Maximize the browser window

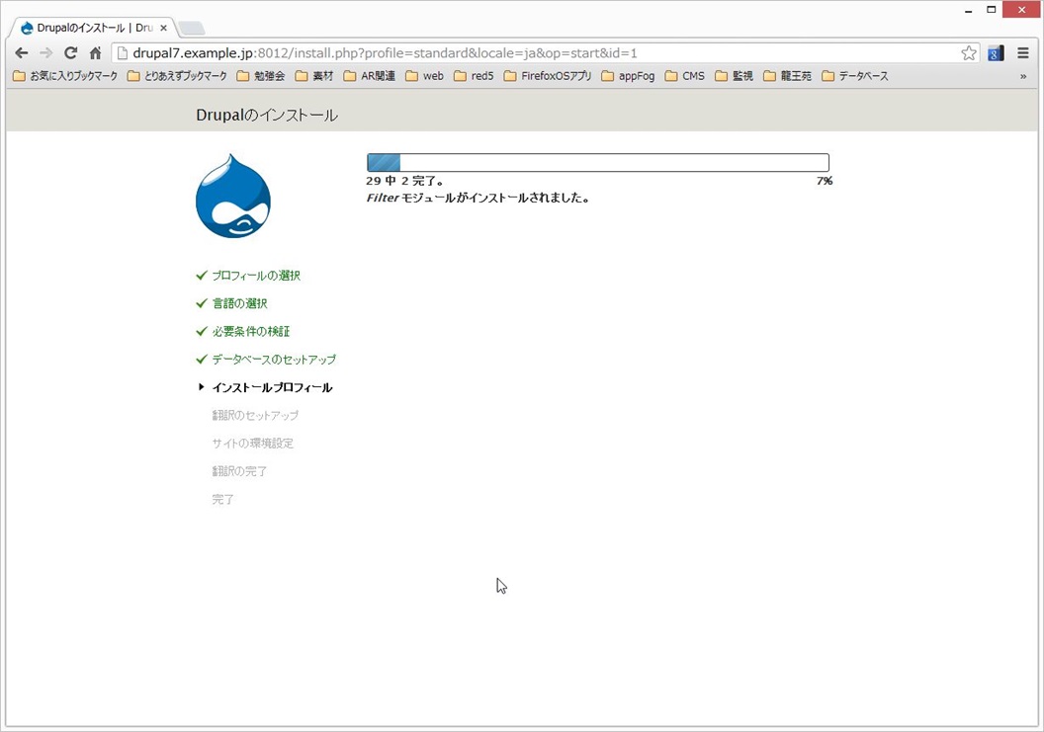991,10
